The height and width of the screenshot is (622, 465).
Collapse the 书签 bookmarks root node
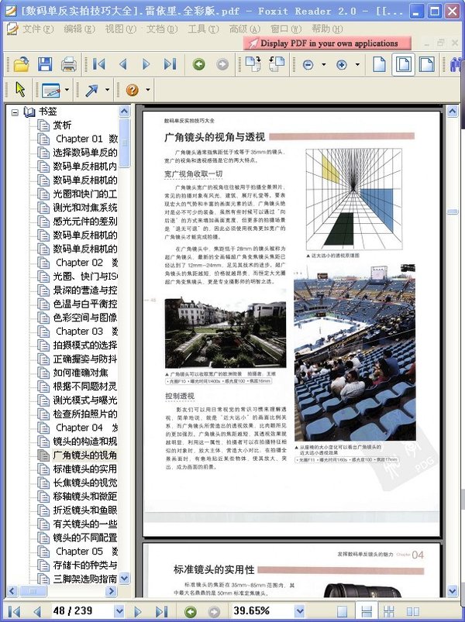pyautogui.click(x=15, y=112)
